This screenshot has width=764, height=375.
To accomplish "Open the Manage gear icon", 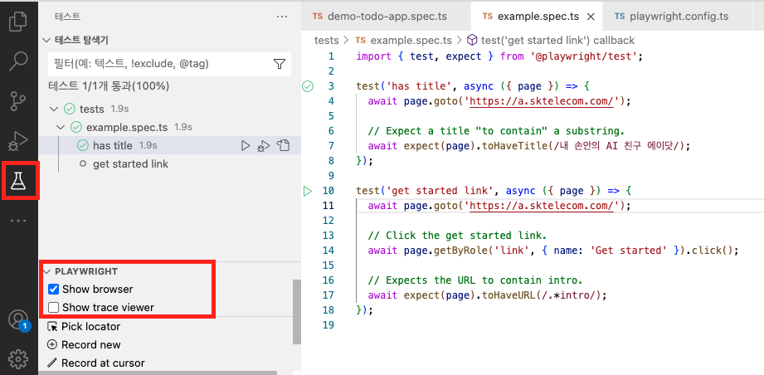I will tap(18, 359).
